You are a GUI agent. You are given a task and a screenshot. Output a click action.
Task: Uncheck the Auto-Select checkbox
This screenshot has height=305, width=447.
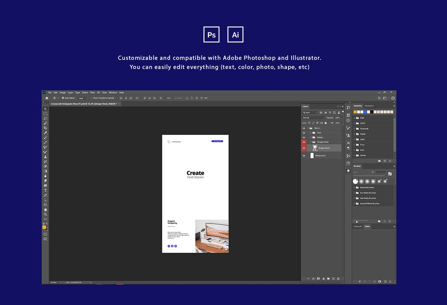pos(63,98)
